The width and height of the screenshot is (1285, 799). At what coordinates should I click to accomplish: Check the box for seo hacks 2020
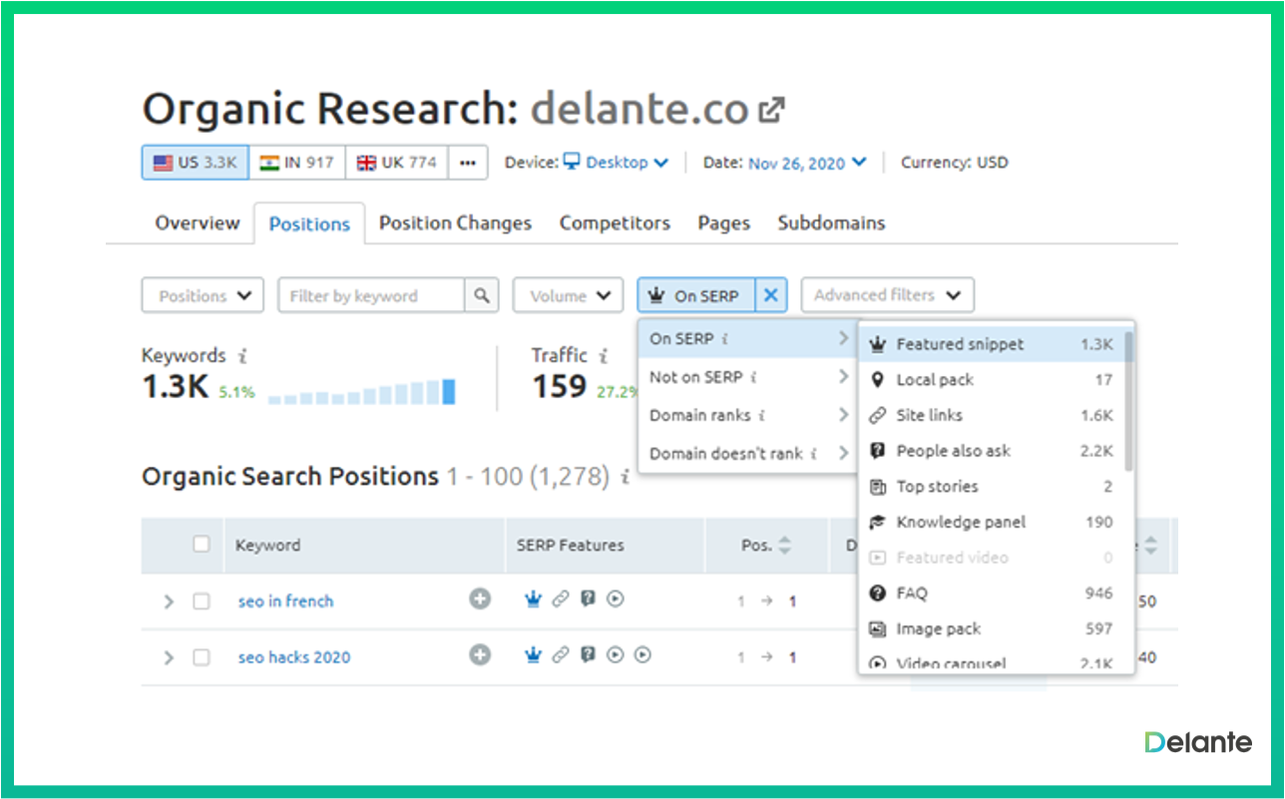(202, 657)
